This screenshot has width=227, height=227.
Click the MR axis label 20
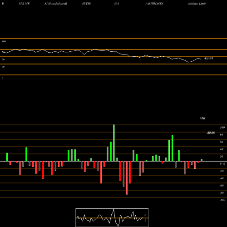(222, 157)
